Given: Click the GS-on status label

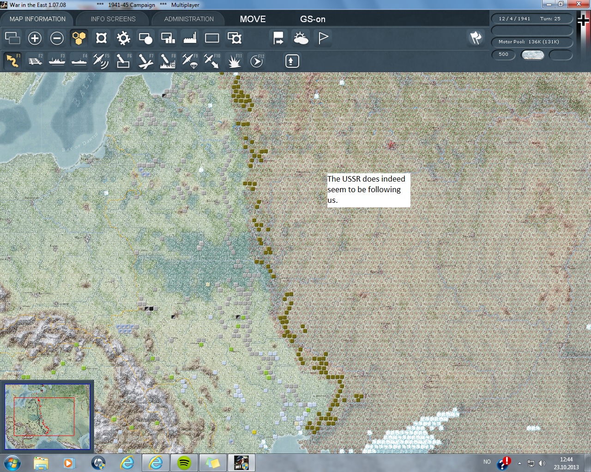Looking at the screenshot, I should tap(313, 19).
